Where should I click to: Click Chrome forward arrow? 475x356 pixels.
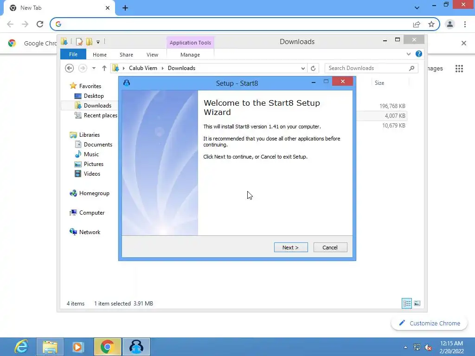pyautogui.click(x=25, y=24)
